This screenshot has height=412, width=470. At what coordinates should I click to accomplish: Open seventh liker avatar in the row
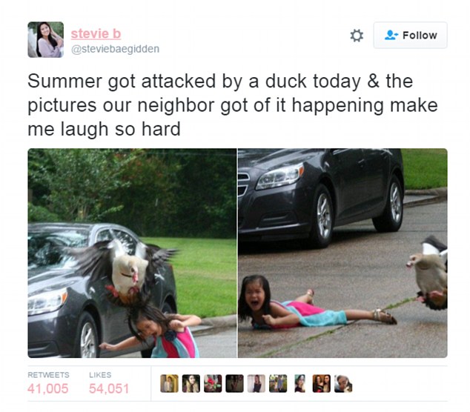coord(299,384)
